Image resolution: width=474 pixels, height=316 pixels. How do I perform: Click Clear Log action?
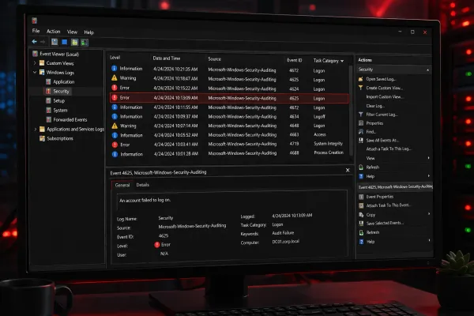pos(375,106)
